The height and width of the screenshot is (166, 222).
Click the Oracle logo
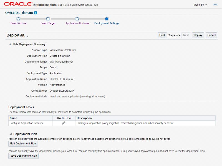click(18, 4)
